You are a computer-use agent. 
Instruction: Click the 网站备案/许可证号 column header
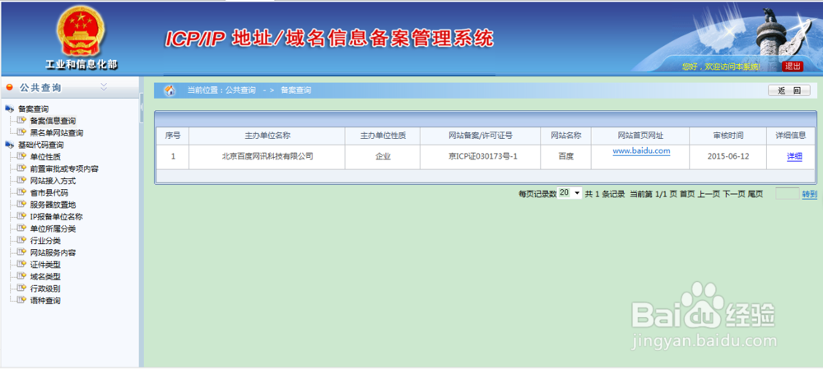tap(481, 136)
